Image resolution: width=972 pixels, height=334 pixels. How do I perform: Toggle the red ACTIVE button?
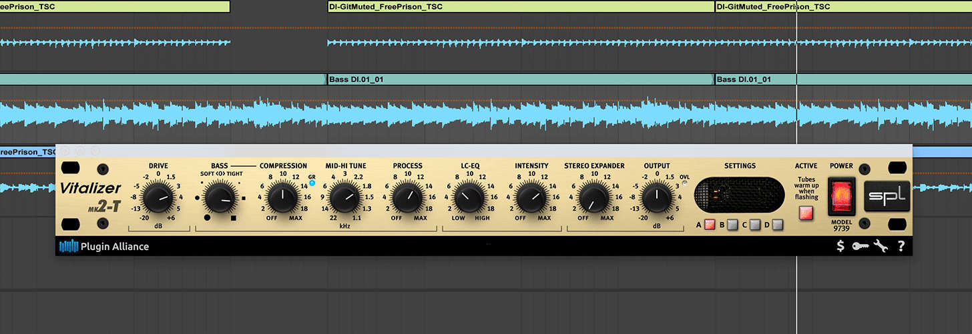coord(806,213)
